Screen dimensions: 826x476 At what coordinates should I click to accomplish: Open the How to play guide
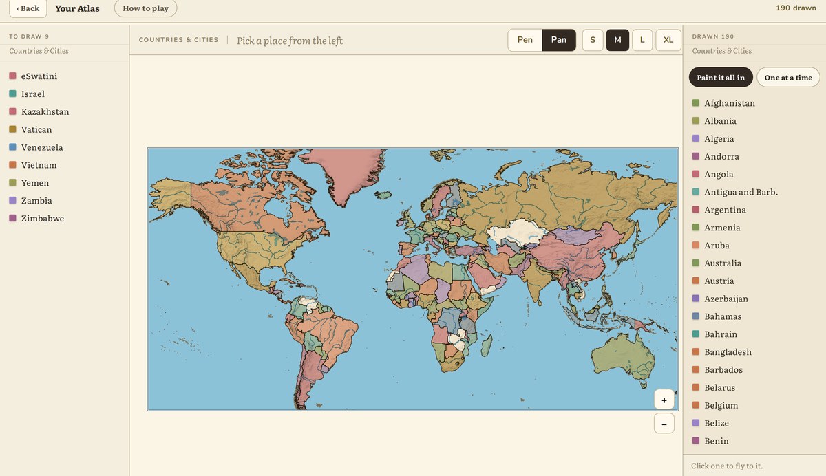(145, 8)
